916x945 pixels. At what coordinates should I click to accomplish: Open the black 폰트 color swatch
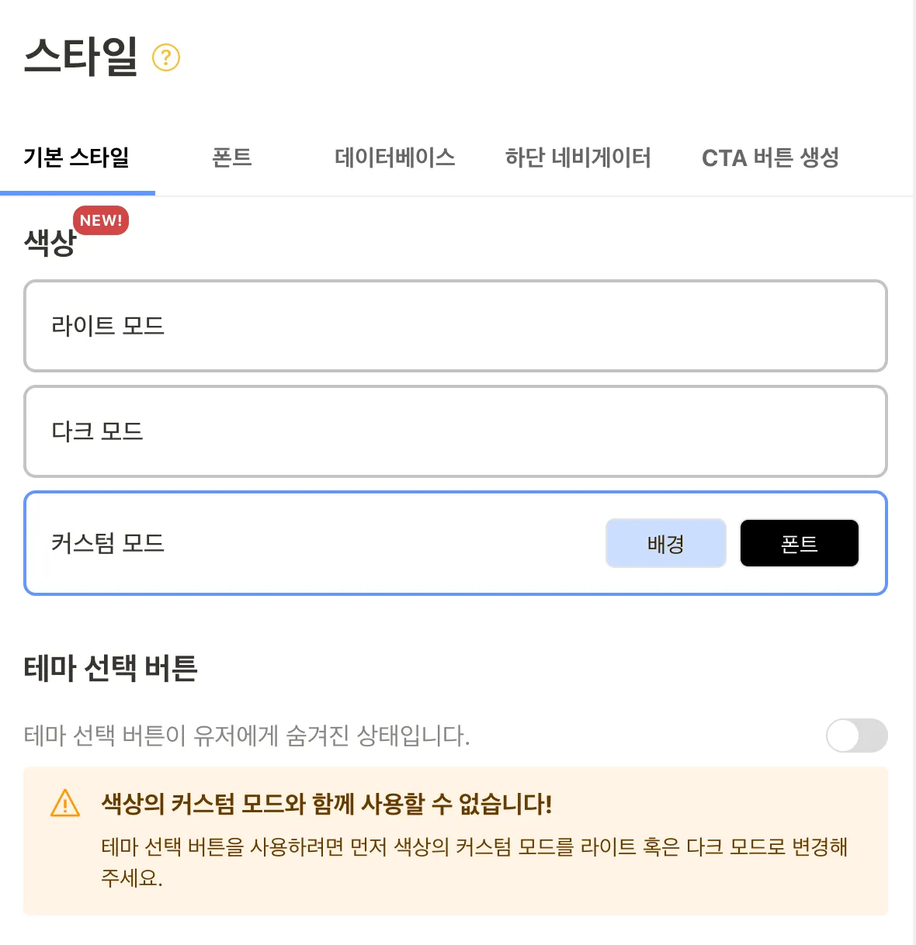point(799,543)
